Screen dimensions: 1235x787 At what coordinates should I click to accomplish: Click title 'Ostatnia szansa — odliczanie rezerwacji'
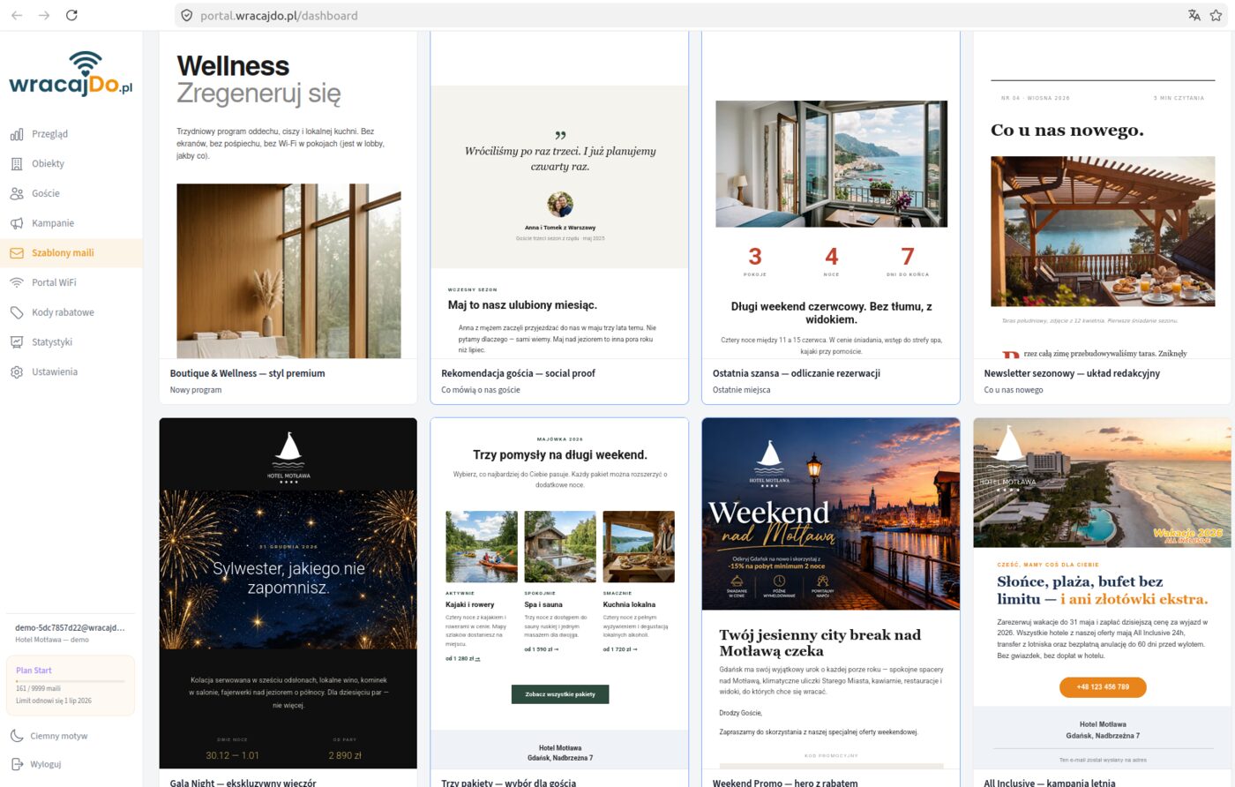(797, 373)
